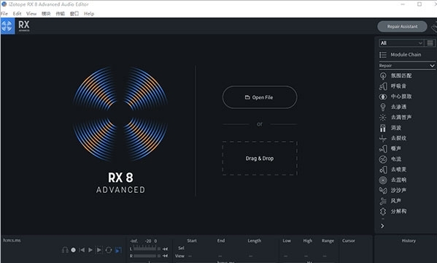The image size is (437, 263).
Task: Expand the chevron below the module list
Action: click(382, 226)
